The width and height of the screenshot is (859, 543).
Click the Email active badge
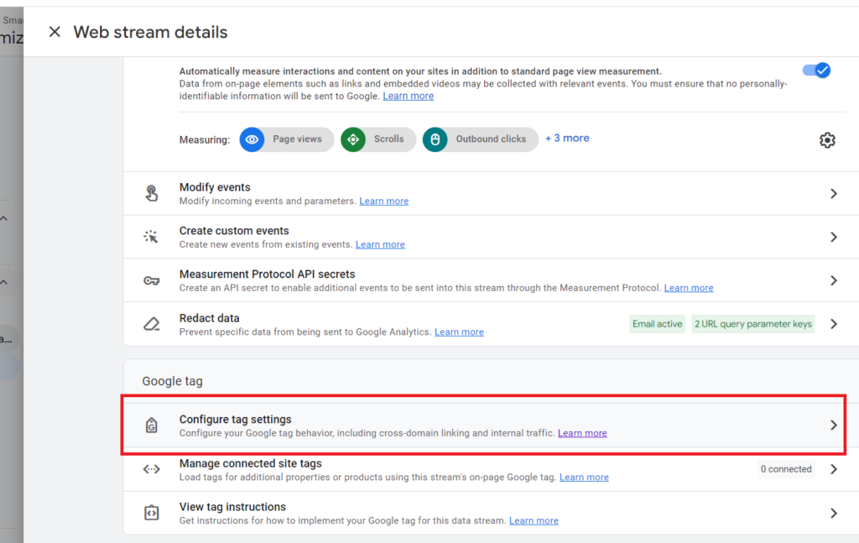[657, 324]
